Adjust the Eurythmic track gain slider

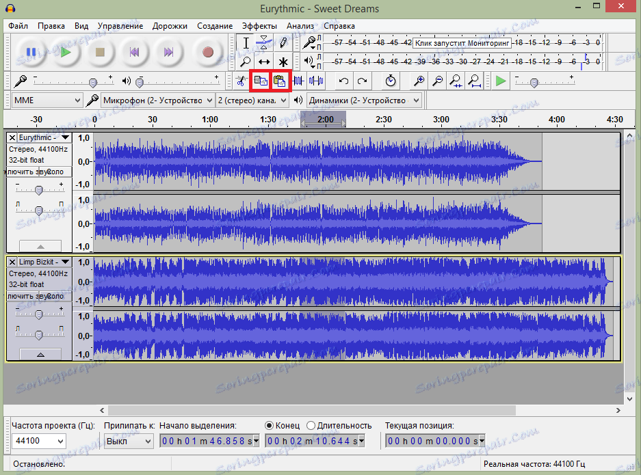39,190
